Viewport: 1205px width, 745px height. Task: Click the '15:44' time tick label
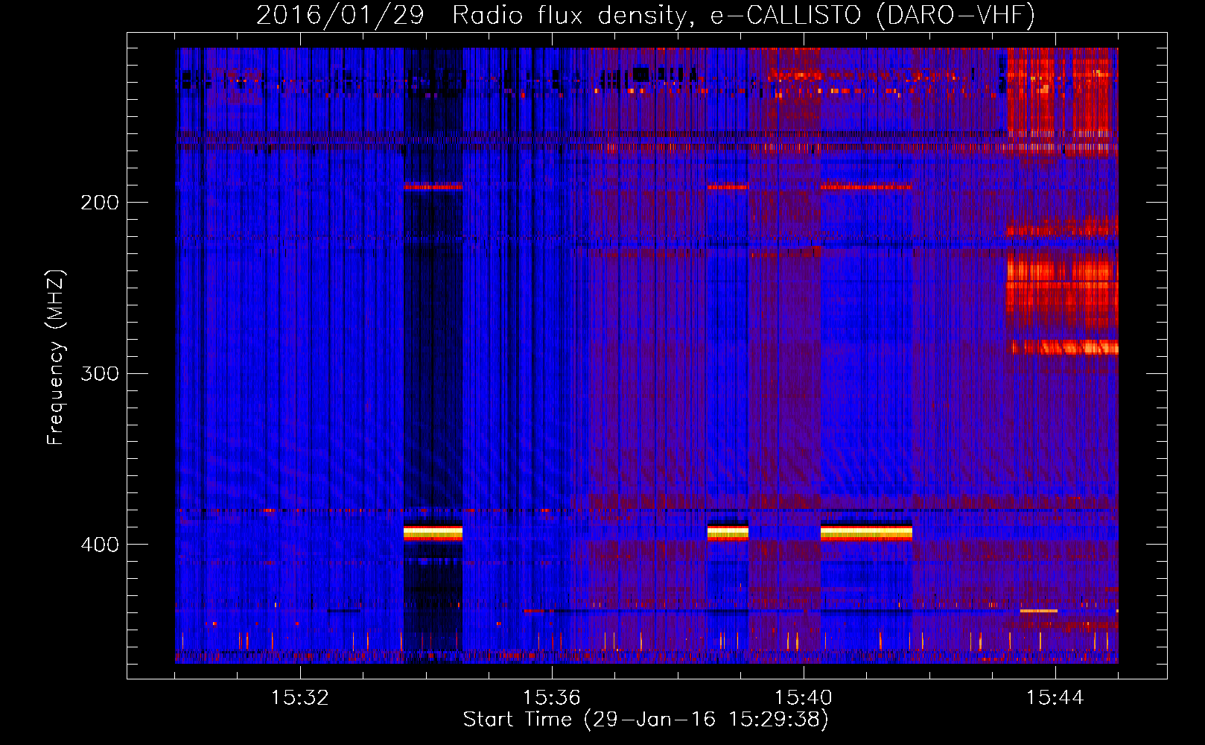pos(1055,698)
